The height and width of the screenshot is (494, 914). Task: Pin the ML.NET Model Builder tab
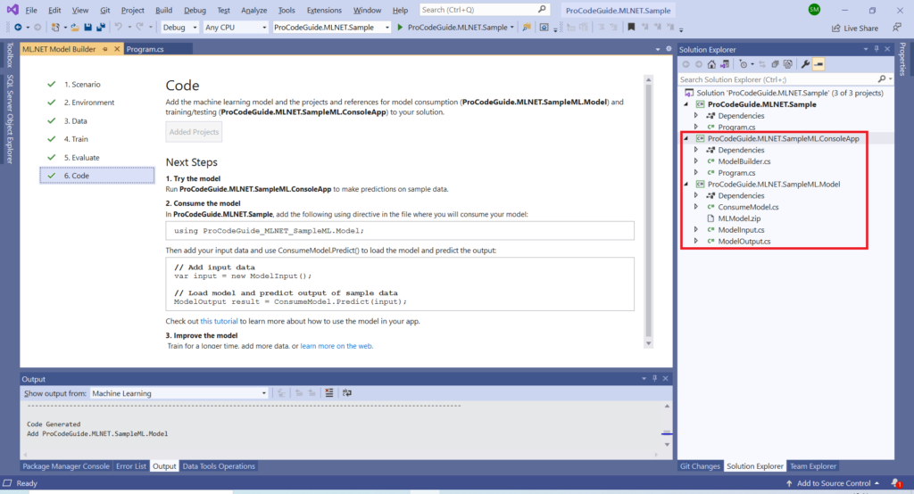105,50
